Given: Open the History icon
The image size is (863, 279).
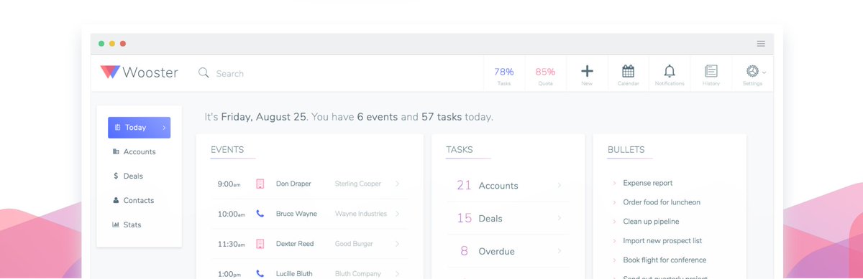Looking at the screenshot, I should coord(711,71).
